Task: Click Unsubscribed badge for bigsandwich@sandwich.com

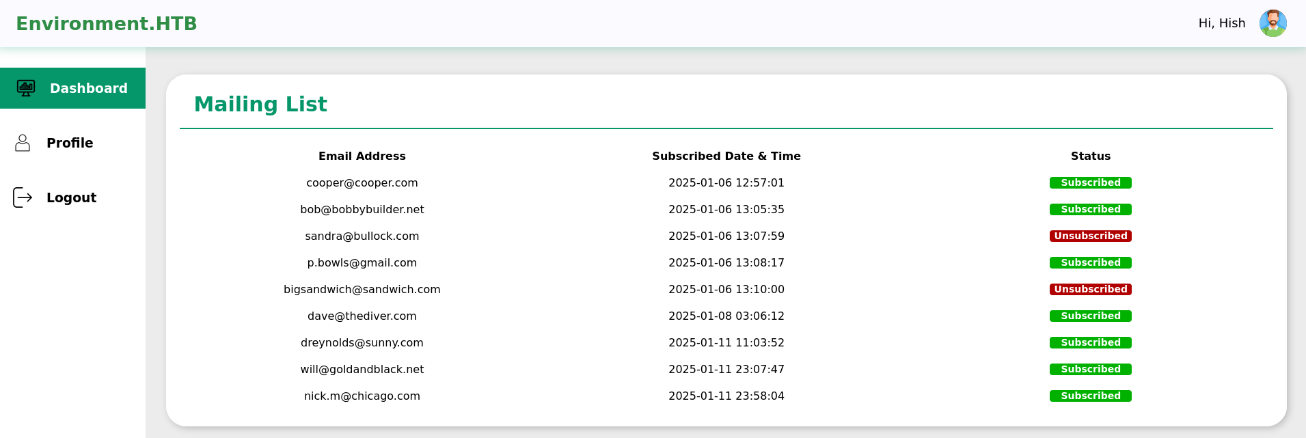Action: click(x=1090, y=289)
